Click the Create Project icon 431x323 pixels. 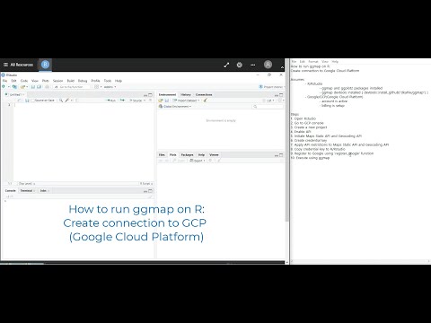coord(14,87)
